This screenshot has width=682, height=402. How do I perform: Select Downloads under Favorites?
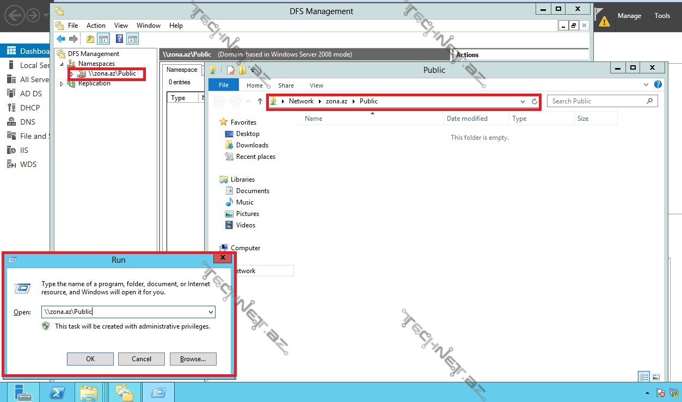[252, 145]
